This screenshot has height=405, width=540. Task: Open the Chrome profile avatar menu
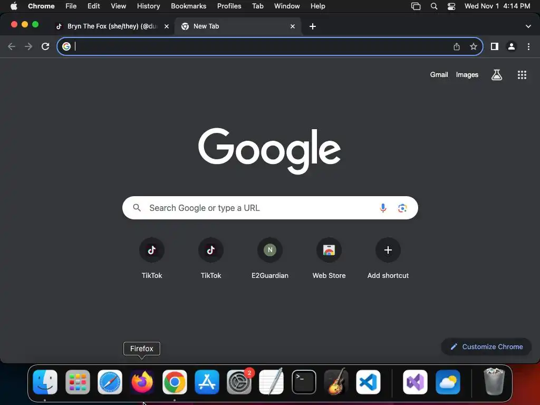click(512, 46)
